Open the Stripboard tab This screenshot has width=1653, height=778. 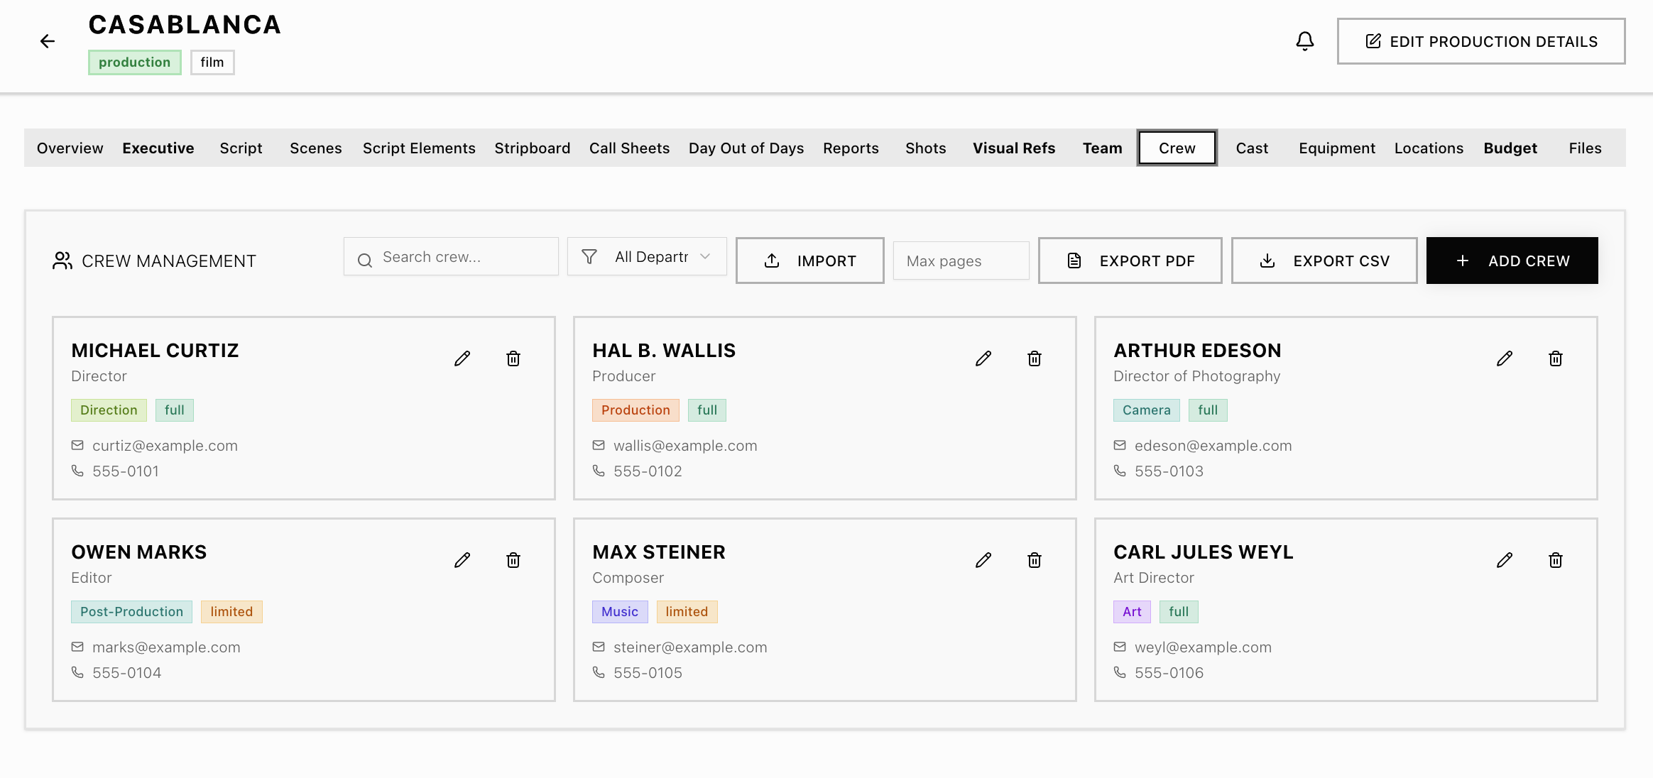(532, 148)
